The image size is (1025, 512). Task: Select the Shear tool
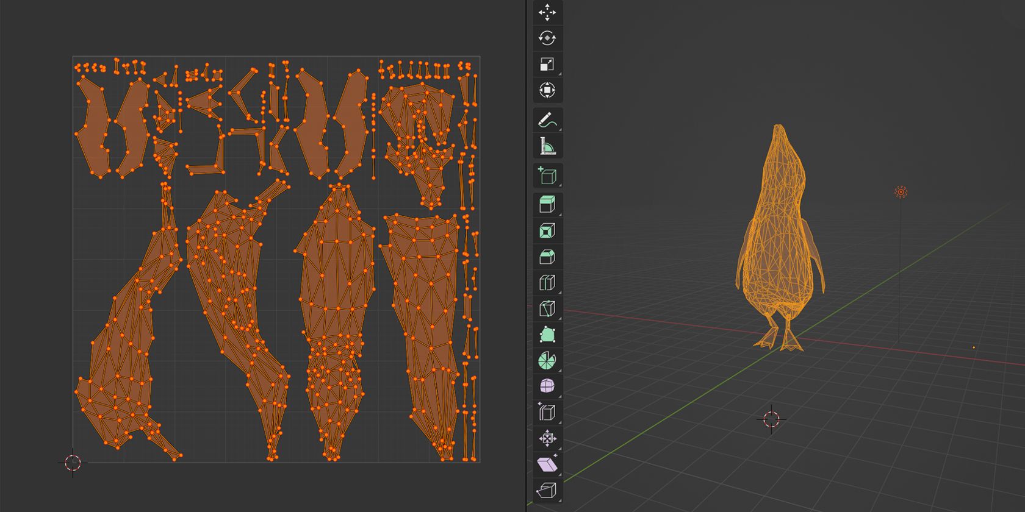click(547, 464)
